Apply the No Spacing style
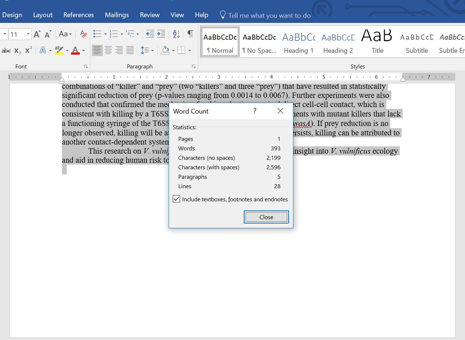Viewport: 465px width, 340px height. [259, 42]
